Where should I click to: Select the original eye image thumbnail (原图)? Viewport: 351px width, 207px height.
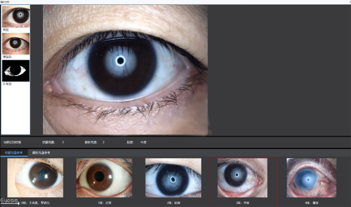click(x=16, y=16)
